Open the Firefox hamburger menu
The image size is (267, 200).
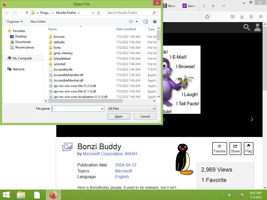coord(261,17)
